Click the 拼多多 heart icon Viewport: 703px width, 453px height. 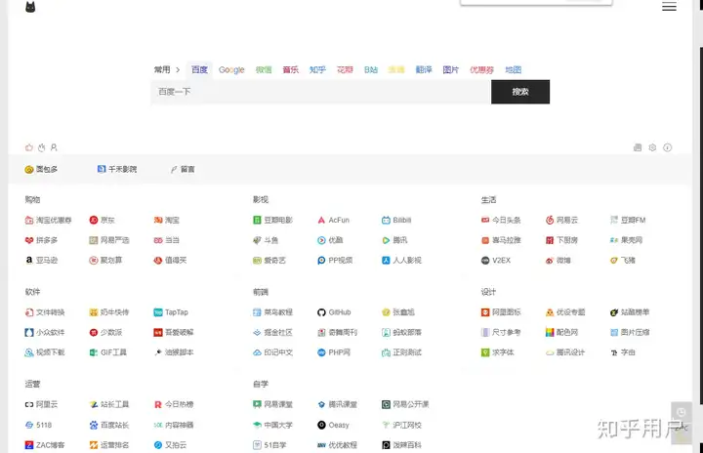click(29, 240)
